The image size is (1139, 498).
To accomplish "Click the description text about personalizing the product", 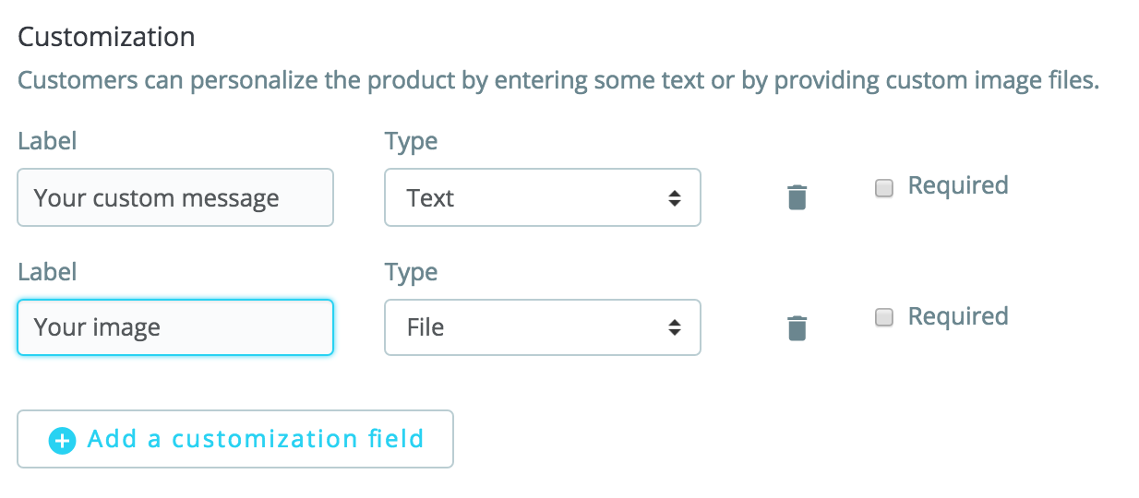I will (x=558, y=80).
